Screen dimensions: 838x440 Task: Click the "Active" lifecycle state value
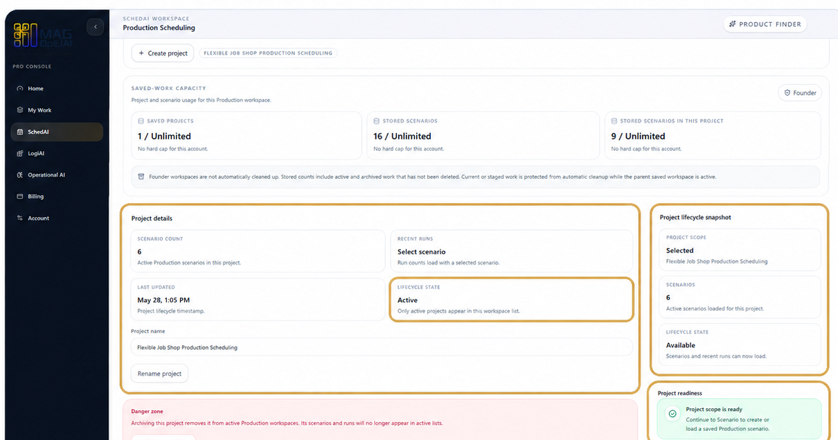click(407, 300)
